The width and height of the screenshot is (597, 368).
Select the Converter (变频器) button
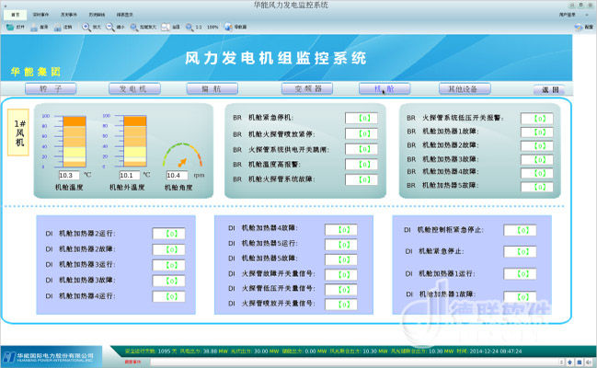305,89
